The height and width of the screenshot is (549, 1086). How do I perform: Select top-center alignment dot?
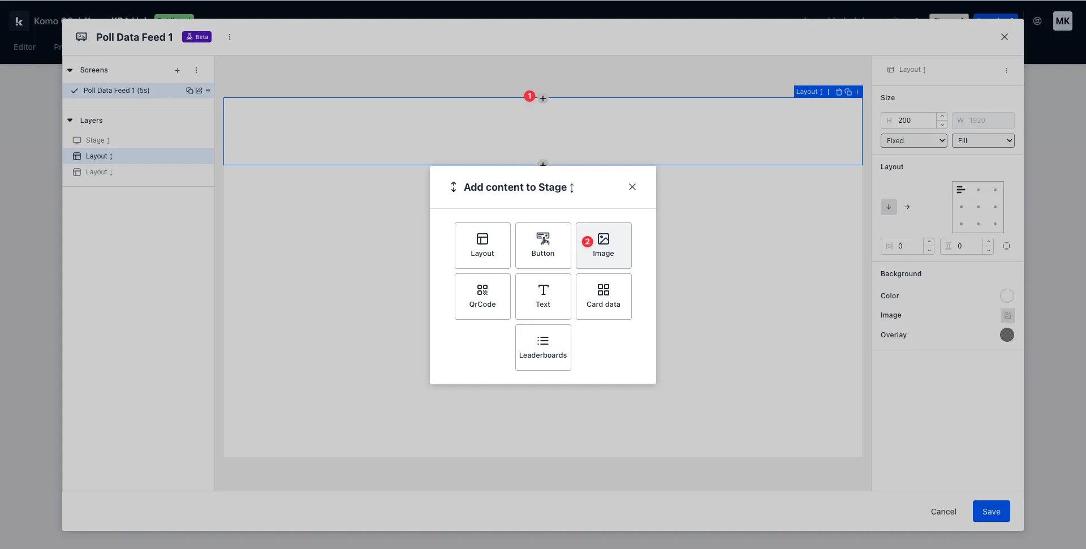pos(978,190)
